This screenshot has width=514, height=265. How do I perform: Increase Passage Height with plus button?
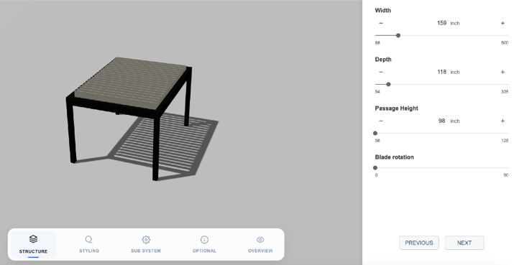coord(502,121)
